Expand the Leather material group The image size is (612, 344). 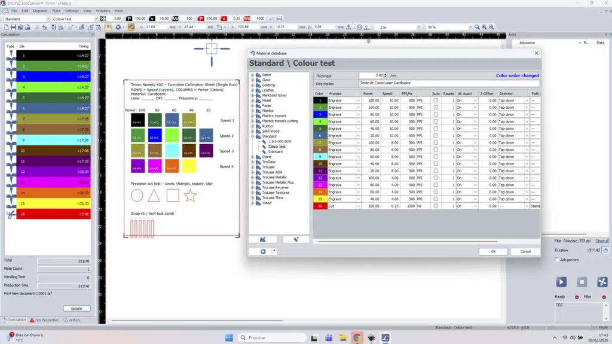[252, 90]
